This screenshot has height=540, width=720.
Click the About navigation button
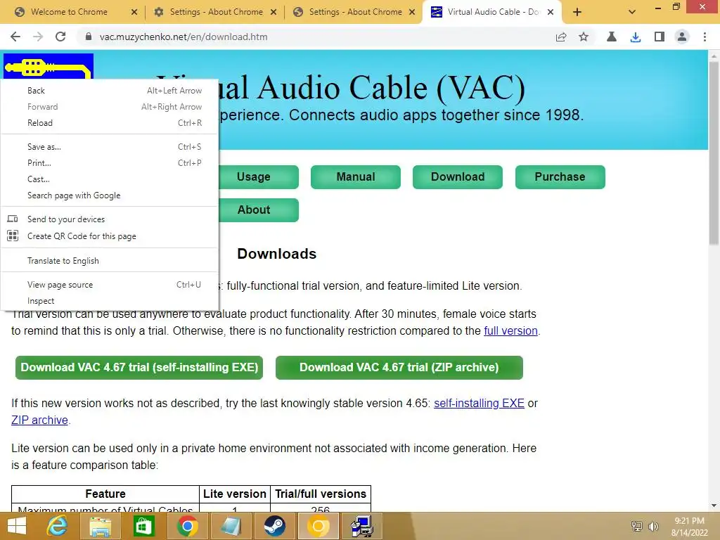(x=259, y=210)
